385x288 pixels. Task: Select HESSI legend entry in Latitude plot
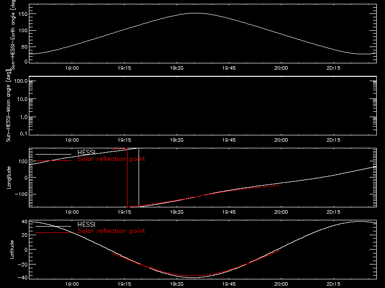(x=86, y=224)
